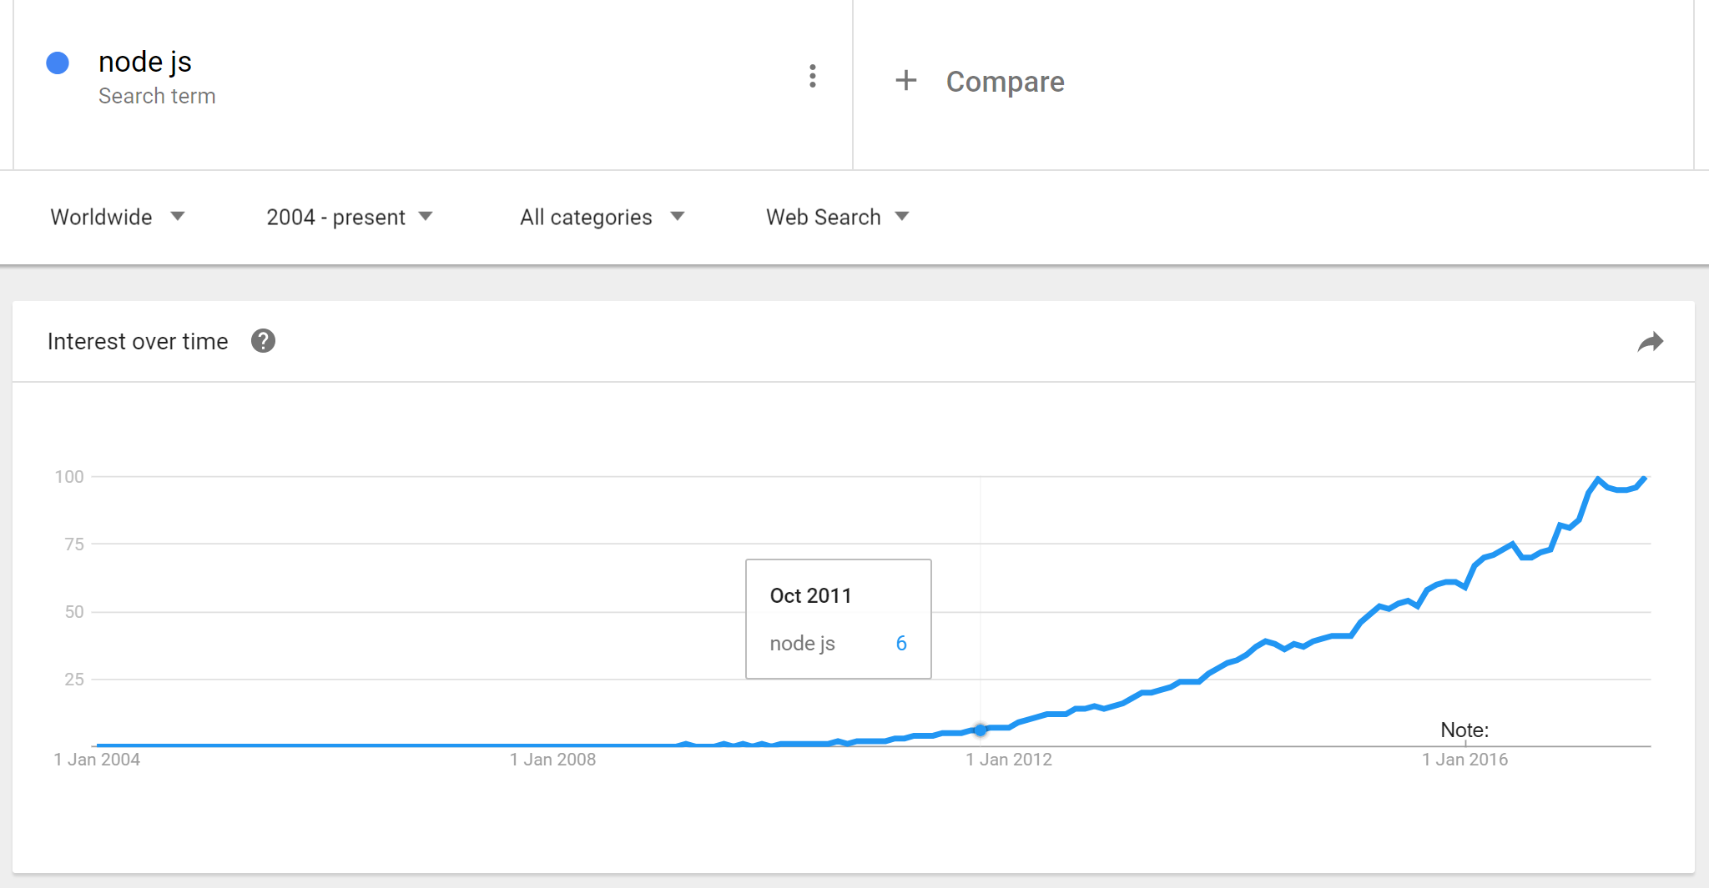The height and width of the screenshot is (888, 1709).
Task: Expand the All categories dropdown
Action: click(601, 217)
